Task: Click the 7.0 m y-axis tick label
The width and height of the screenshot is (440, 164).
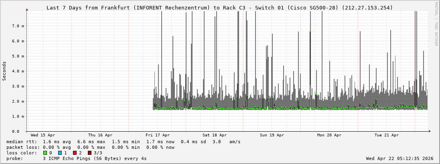Action: pyautogui.click(x=18, y=26)
